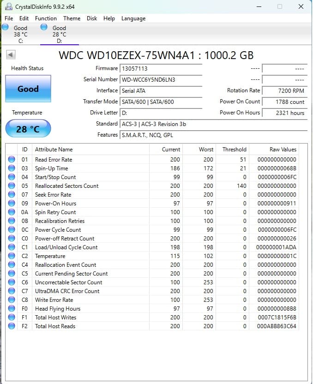Click the Good health status button

tap(28, 89)
